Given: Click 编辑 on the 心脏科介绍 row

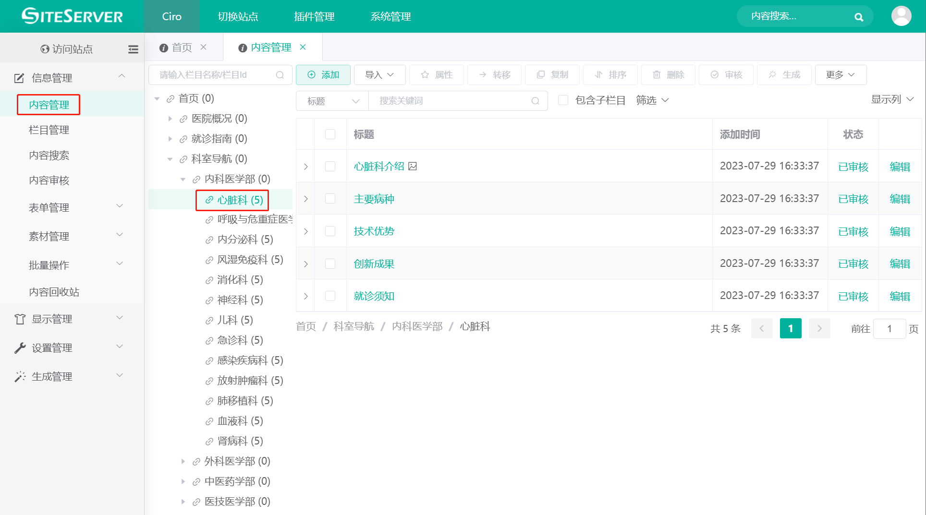Looking at the screenshot, I should 900,166.
